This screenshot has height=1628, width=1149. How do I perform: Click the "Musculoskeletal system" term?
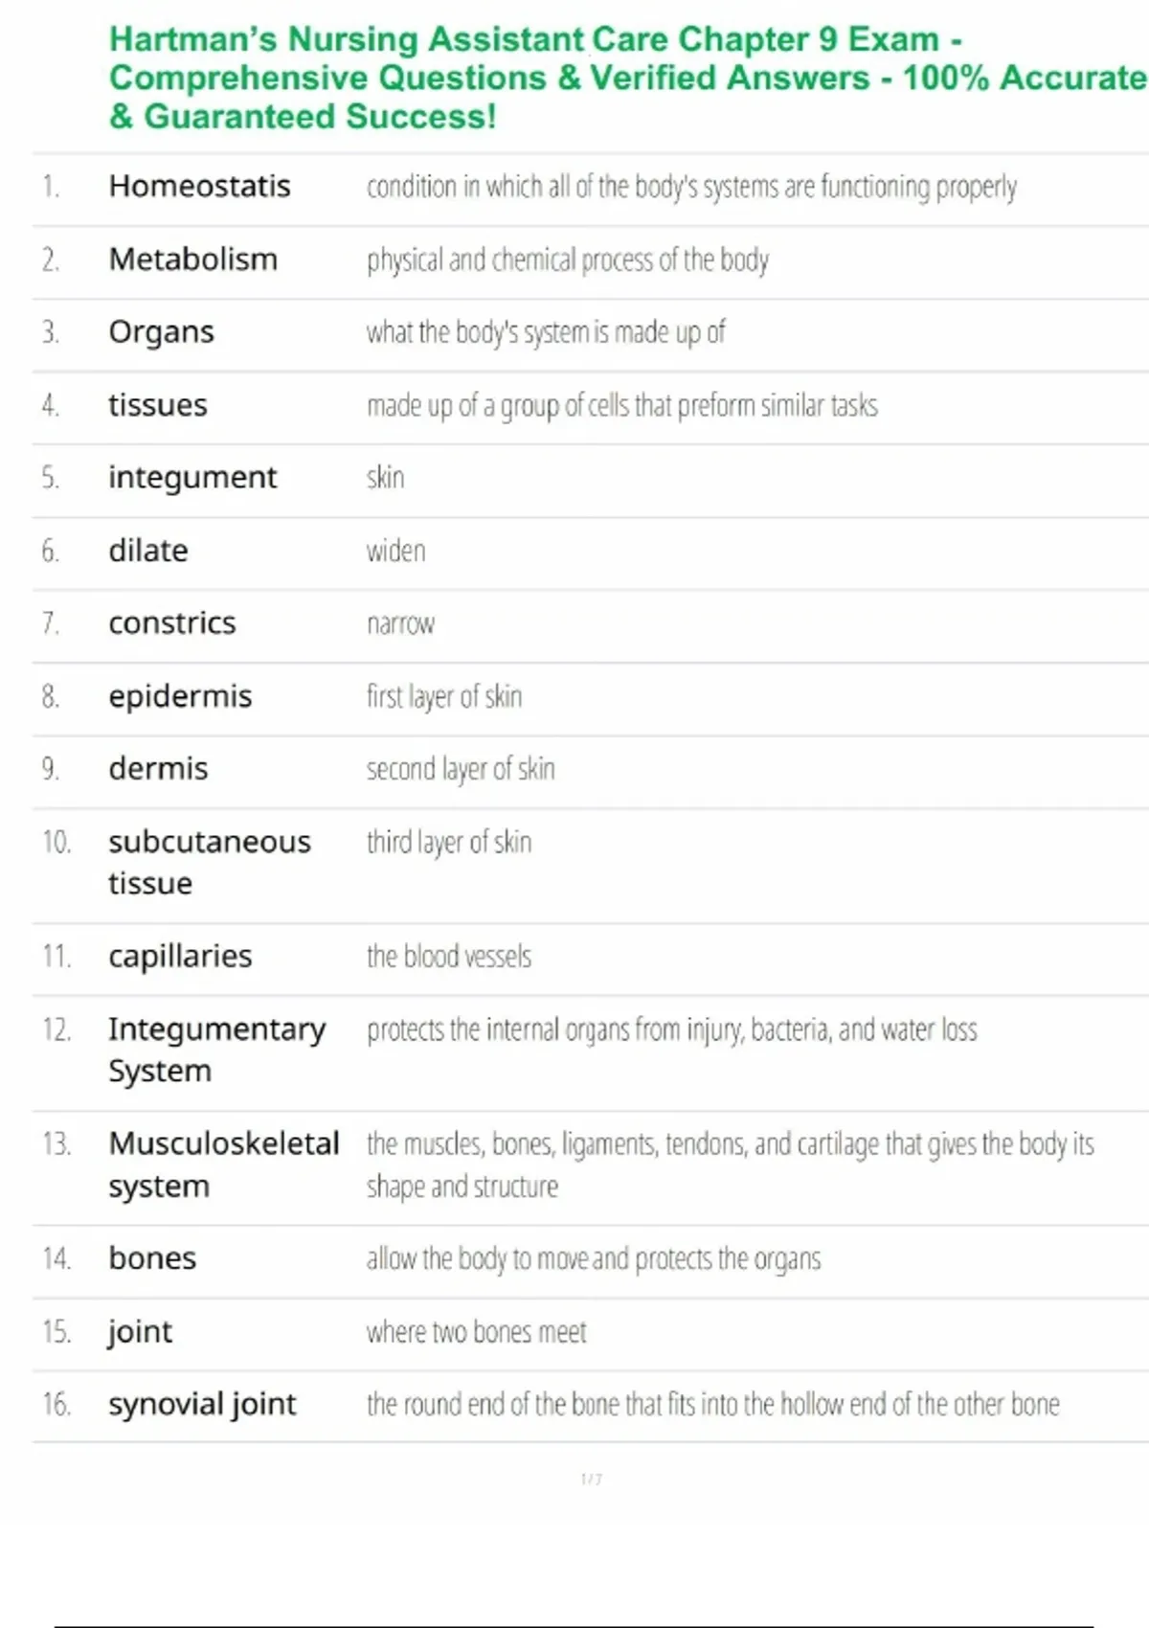223,1164
